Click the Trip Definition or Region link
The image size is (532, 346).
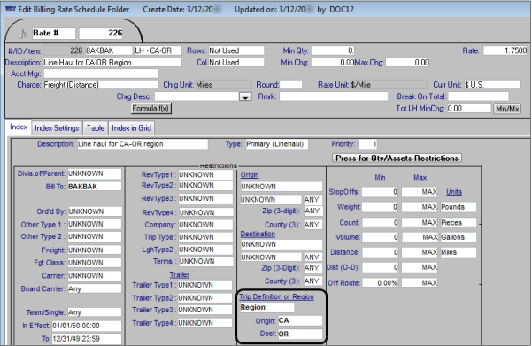[x=276, y=296]
